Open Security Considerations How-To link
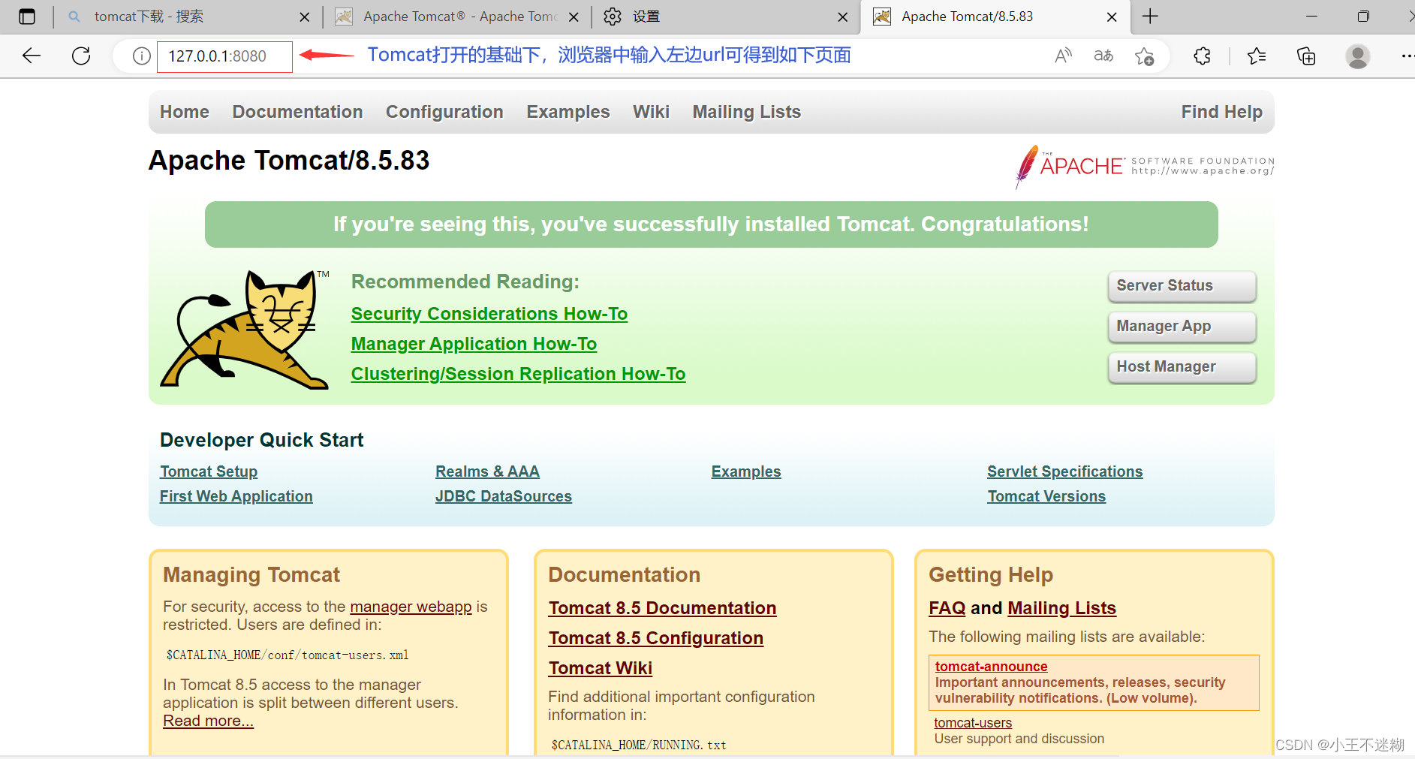 point(489,314)
